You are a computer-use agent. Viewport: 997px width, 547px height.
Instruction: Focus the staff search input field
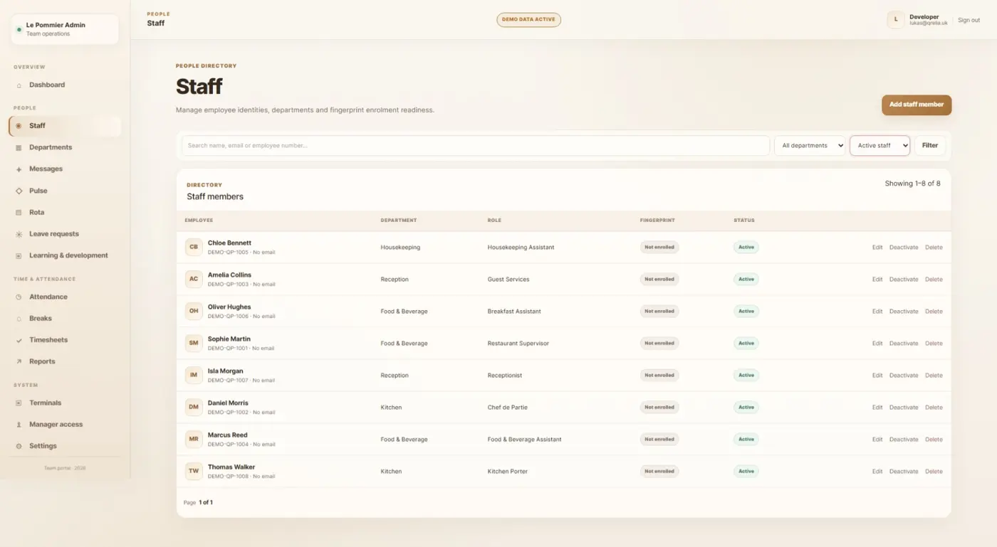pos(476,146)
